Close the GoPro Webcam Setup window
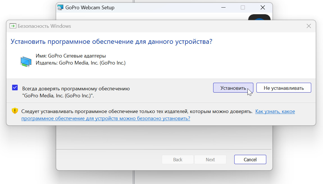The height and width of the screenshot is (184, 323). pos(263,8)
